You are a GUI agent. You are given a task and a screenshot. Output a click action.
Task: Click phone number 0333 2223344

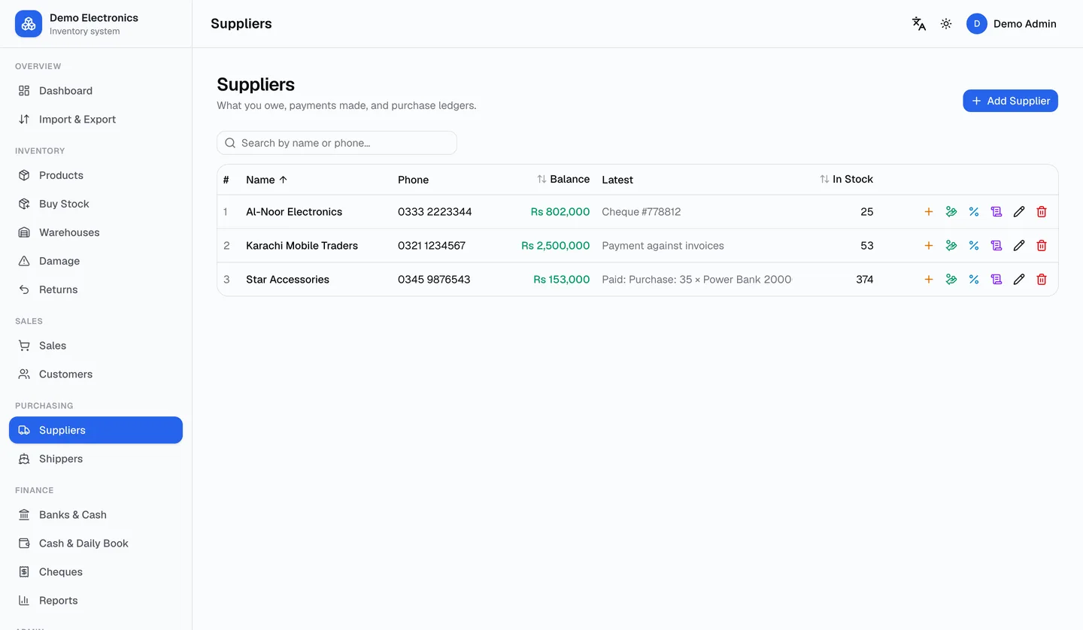coord(435,212)
